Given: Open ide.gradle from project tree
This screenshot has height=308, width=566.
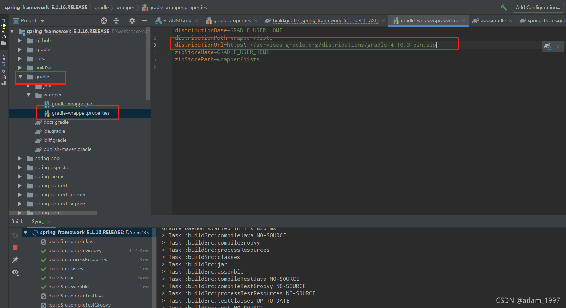Looking at the screenshot, I should [54, 131].
